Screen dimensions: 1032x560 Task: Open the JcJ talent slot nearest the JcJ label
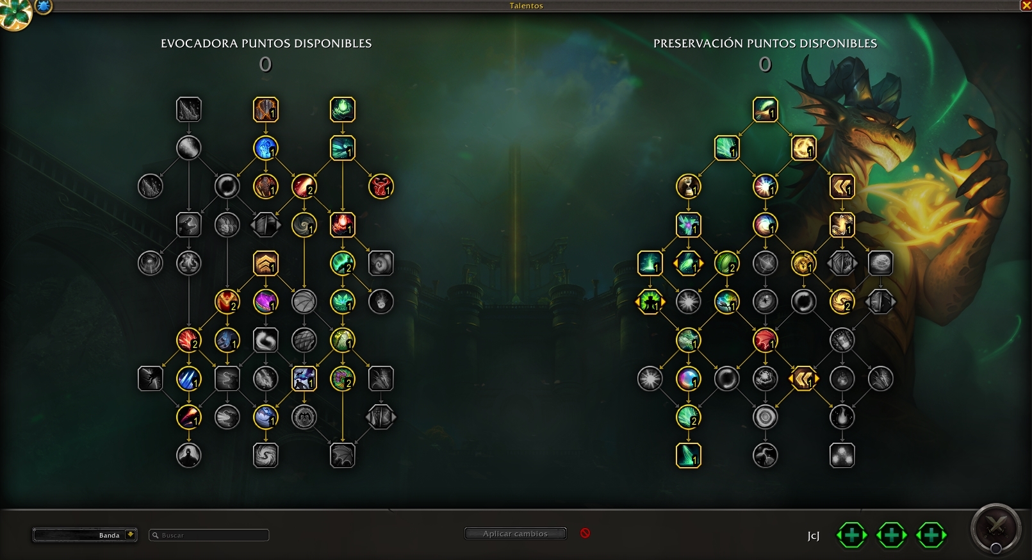click(x=852, y=535)
